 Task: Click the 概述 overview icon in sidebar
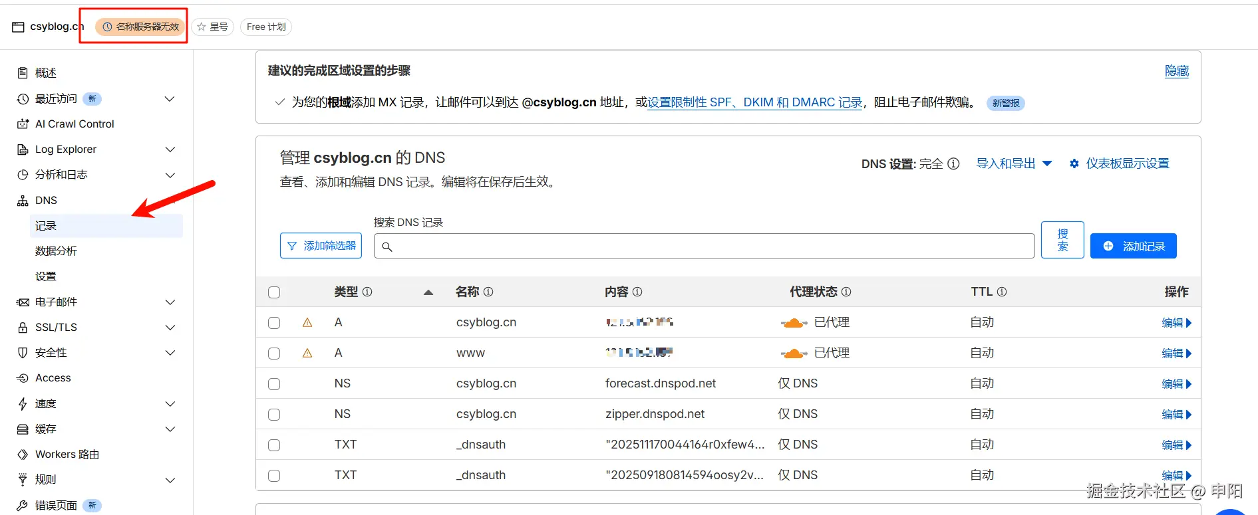coord(23,73)
